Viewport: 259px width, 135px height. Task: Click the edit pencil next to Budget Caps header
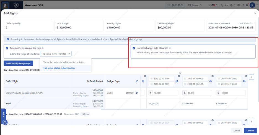tap(137, 81)
